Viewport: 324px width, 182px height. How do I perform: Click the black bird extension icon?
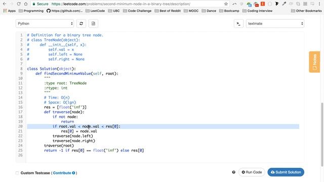277,4
